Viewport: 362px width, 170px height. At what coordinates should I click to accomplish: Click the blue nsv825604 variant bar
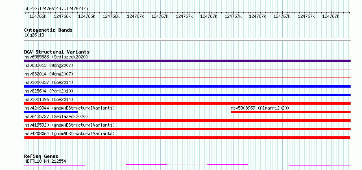pos(187,95)
